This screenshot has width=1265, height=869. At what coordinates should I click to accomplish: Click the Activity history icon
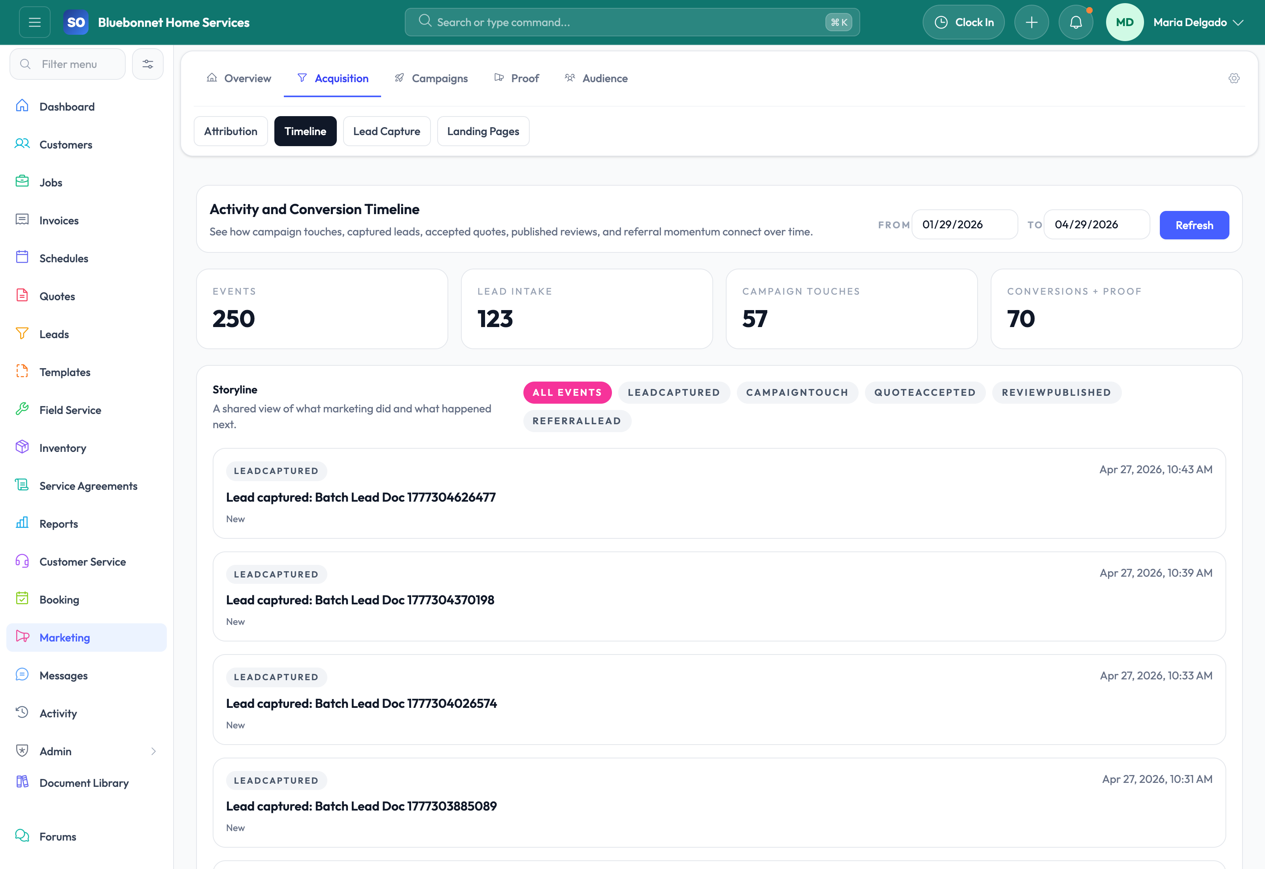[x=23, y=713]
